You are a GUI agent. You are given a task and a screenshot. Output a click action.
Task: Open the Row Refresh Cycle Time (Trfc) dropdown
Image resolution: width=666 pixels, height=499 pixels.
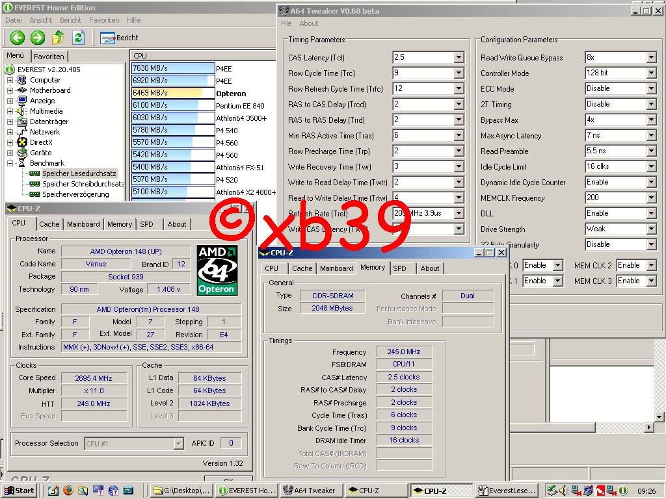(459, 88)
